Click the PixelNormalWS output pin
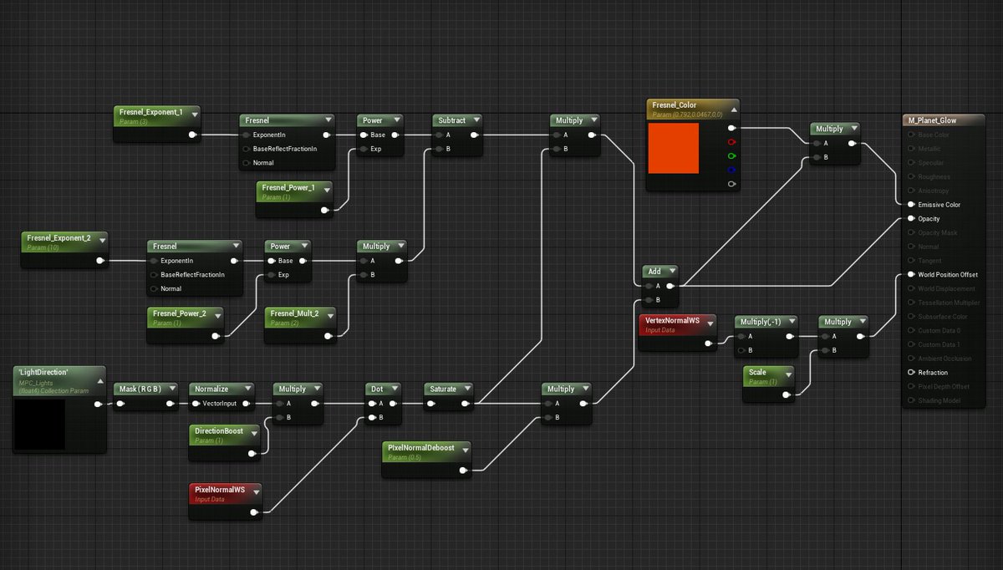 point(254,511)
